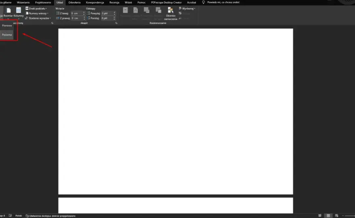Viewport: 355px width, 218px height.
Task: Adjust the Poniżej spacing spinner
Action: pyautogui.click(x=114, y=18)
